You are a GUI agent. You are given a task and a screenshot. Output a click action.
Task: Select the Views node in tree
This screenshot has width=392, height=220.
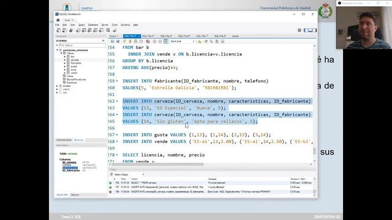[x=70, y=76]
